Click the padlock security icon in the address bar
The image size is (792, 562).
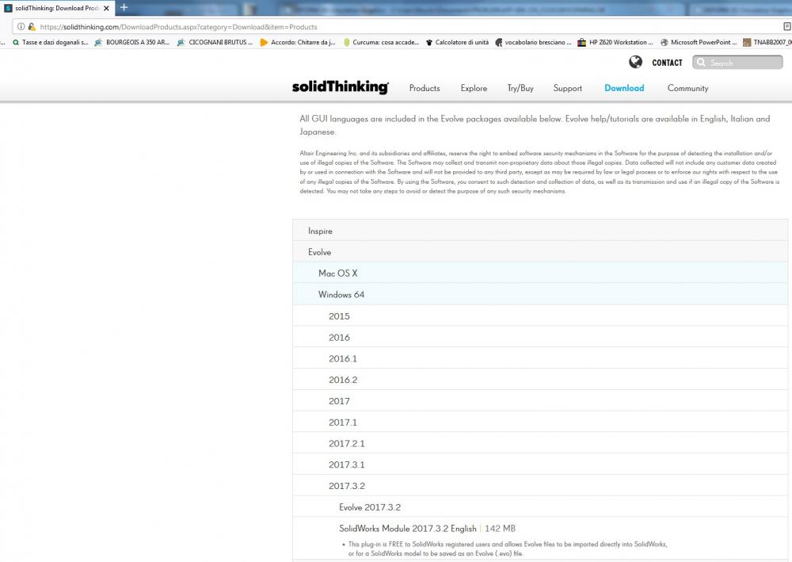(32, 27)
